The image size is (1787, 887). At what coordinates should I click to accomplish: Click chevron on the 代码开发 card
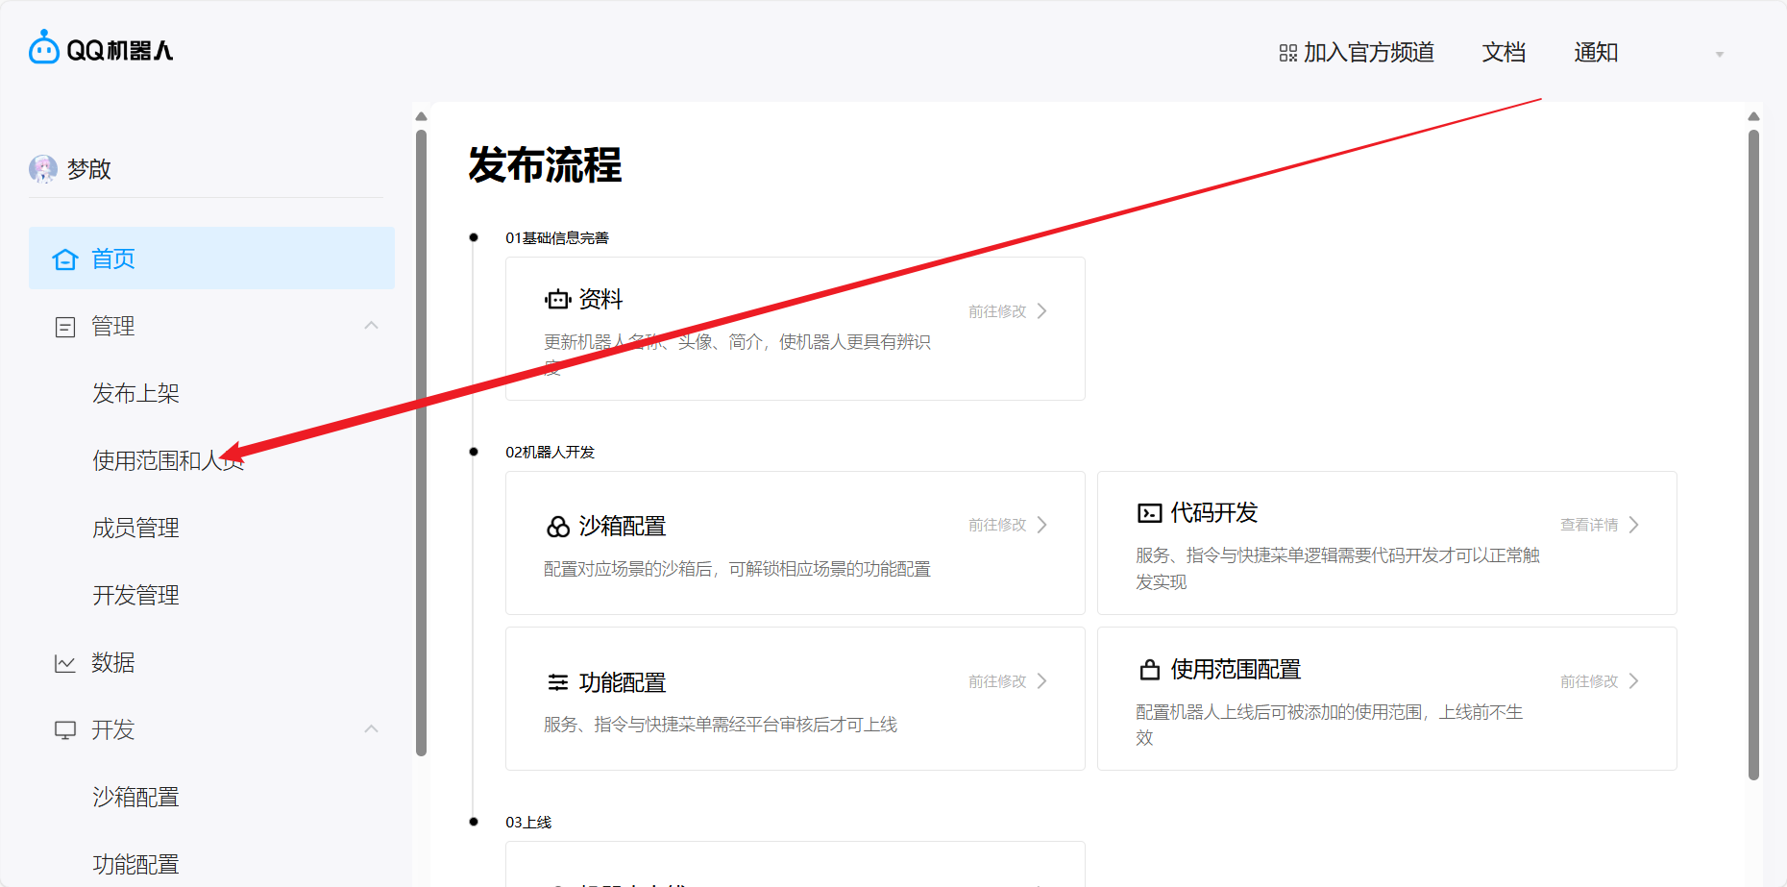point(1634,525)
